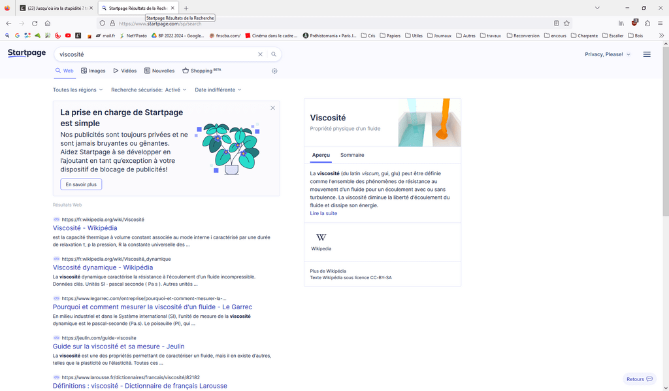Switch to the Web results tab
The image size is (669, 391).
pos(65,71)
